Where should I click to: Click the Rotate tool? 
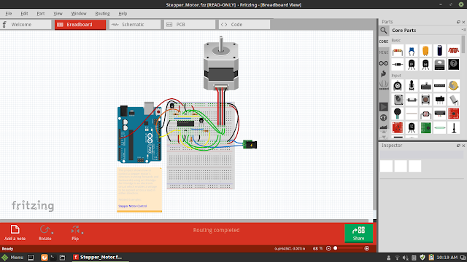pos(45,233)
